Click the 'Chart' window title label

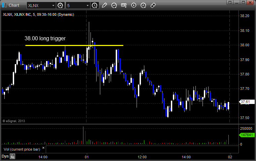pos(14,5)
